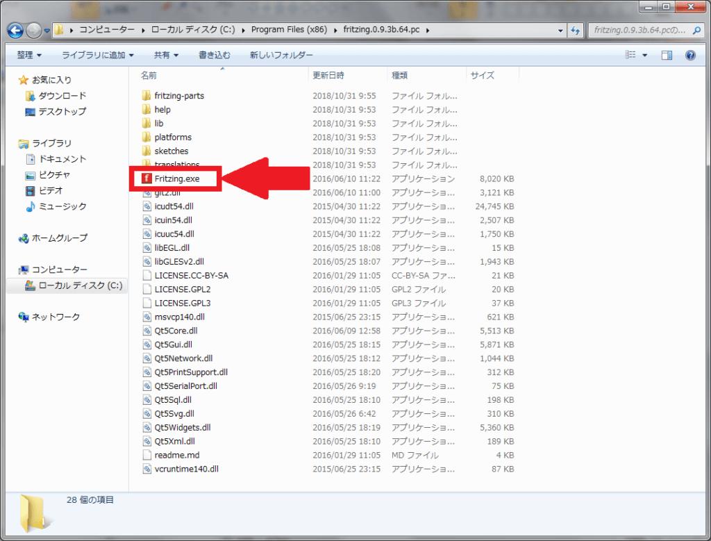Open デスクトップ in navigation pane
Image resolution: width=711 pixels, height=541 pixels.
click(x=62, y=112)
